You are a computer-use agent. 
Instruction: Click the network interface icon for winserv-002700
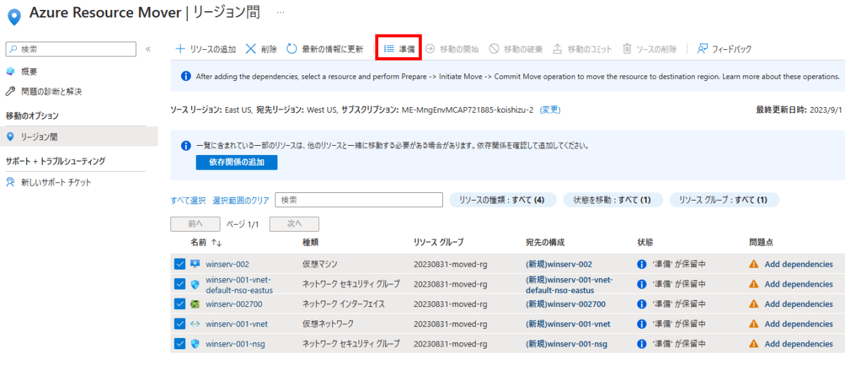196,304
